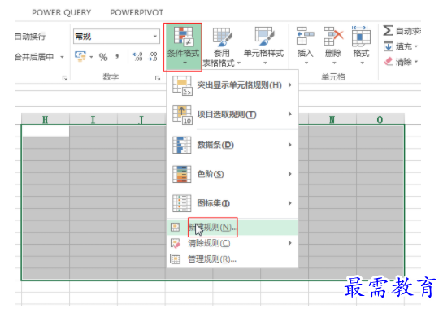The height and width of the screenshot is (313, 443).
Task: Select column I header
Action: point(93,120)
